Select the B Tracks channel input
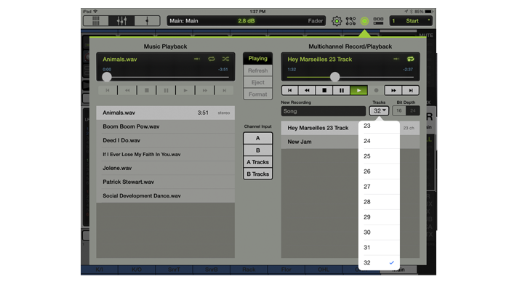509x287 pixels. (x=257, y=174)
